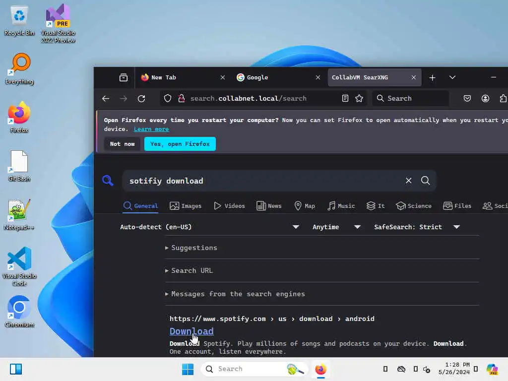Viewport: 508px width, 381px height.
Task: Click the OneDrive cloud tray icon
Action: (x=401, y=369)
